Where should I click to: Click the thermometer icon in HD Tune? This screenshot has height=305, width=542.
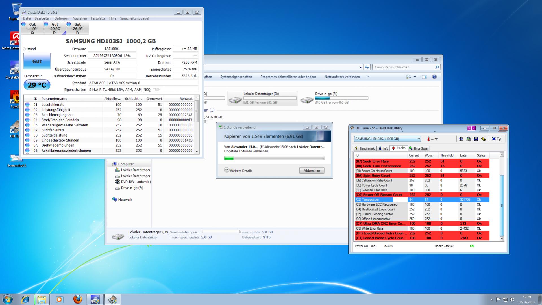tap(428, 139)
